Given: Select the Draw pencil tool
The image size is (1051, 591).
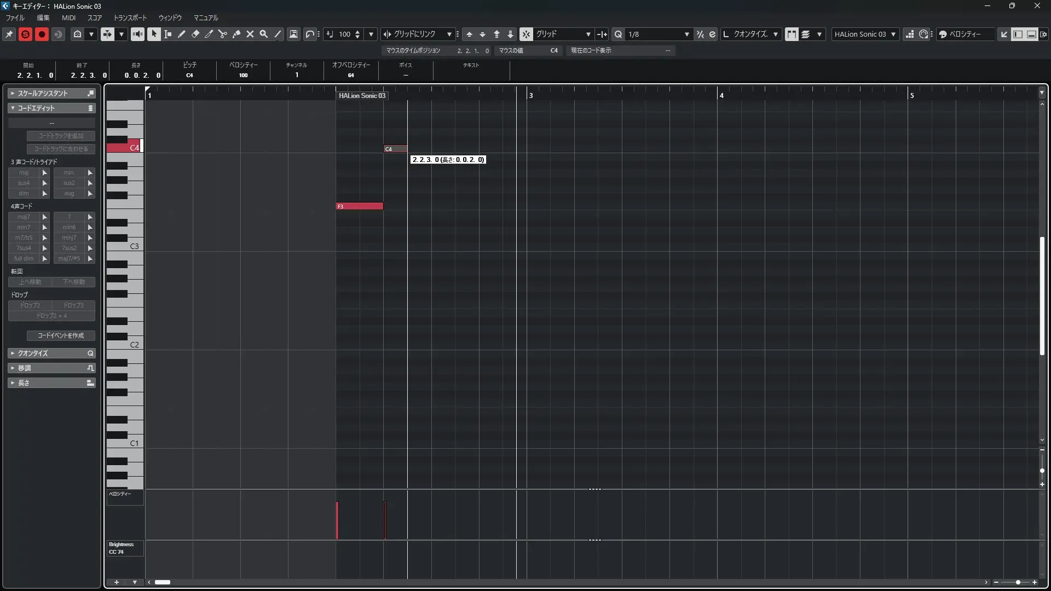Looking at the screenshot, I should pos(182,34).
